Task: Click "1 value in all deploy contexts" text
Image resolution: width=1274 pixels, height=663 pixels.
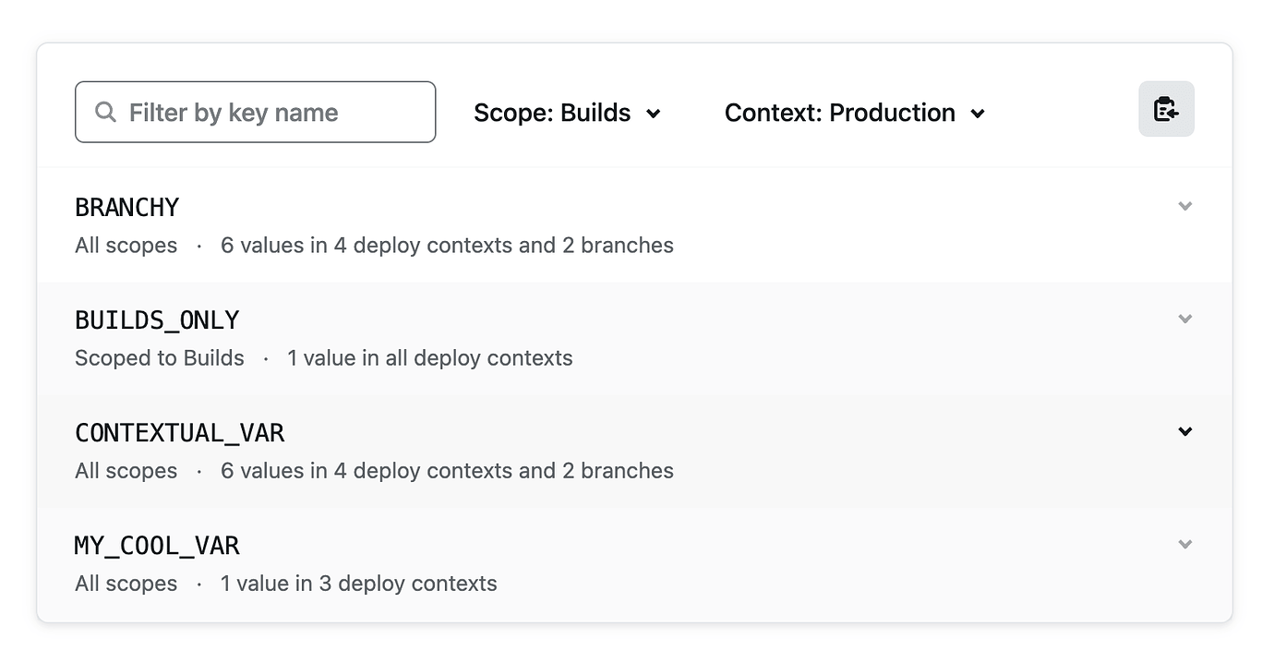Action: point(429,358)
